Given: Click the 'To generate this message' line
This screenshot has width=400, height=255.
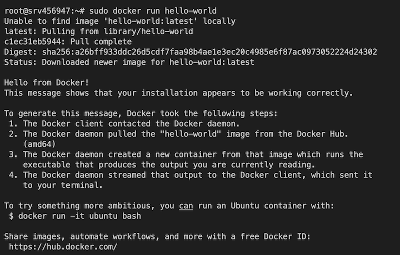Looking at the screenshot, I should pos(141,113).
